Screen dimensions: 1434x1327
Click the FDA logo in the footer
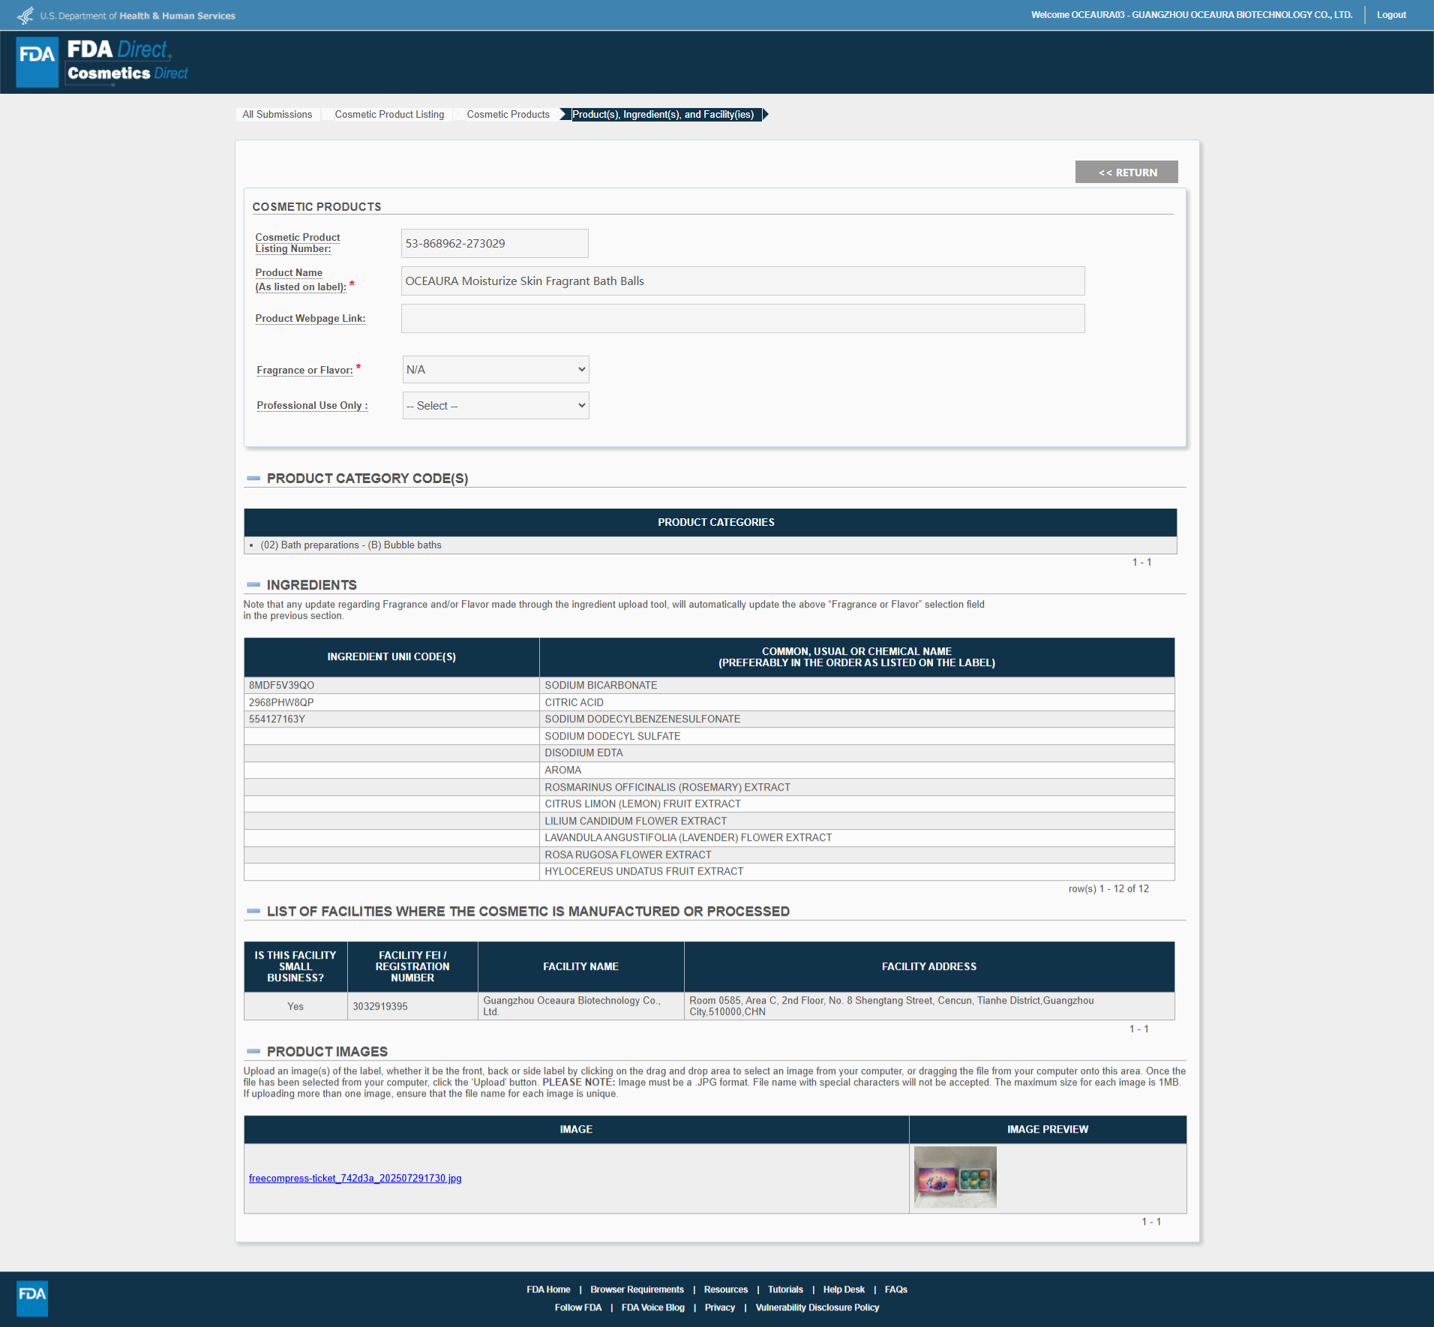click(32, 1298)
